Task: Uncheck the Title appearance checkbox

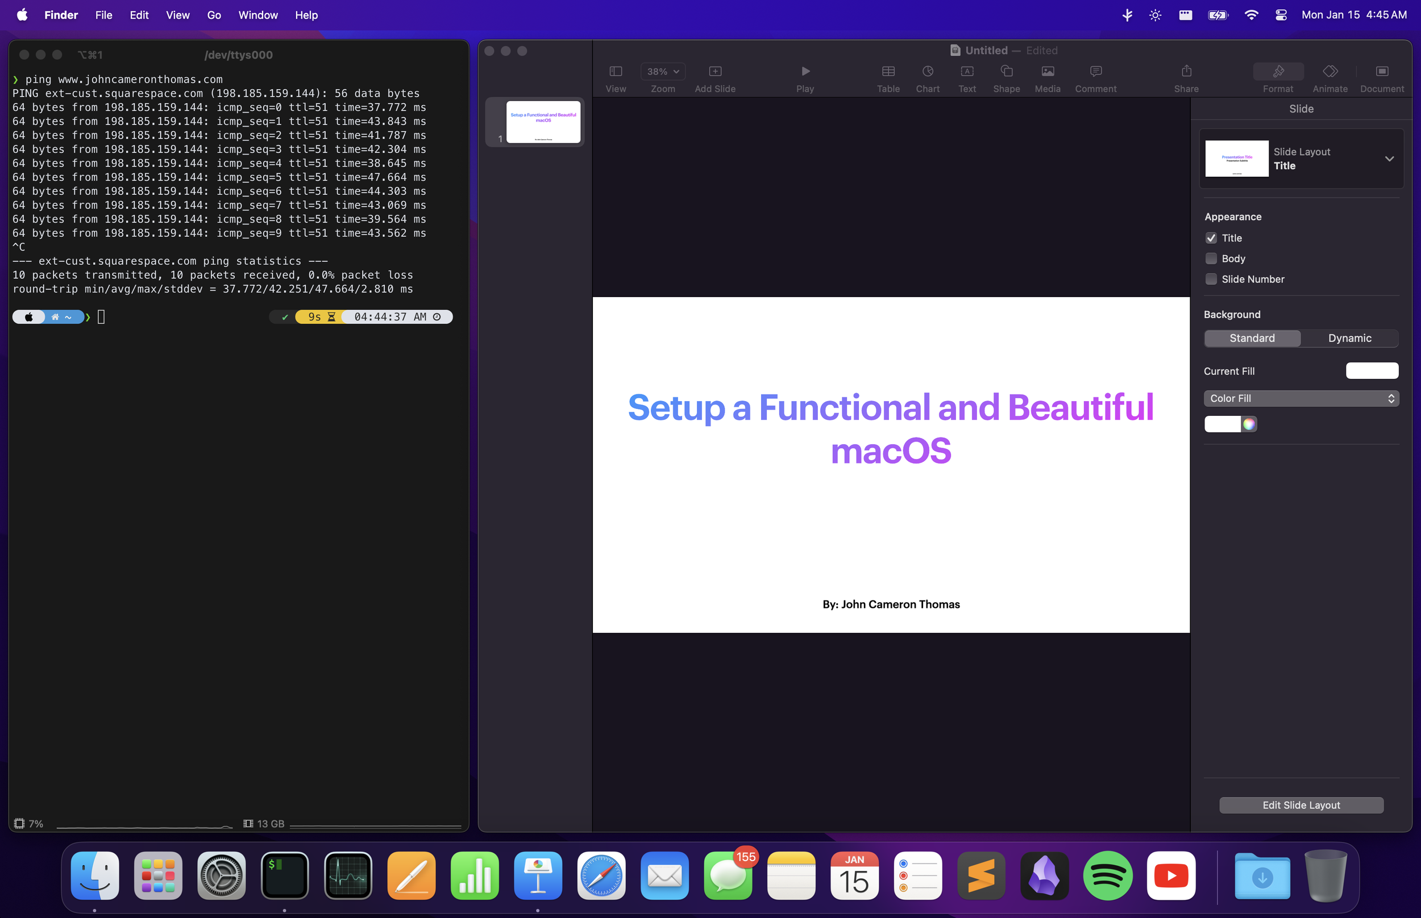Action: coord(1211,238)
